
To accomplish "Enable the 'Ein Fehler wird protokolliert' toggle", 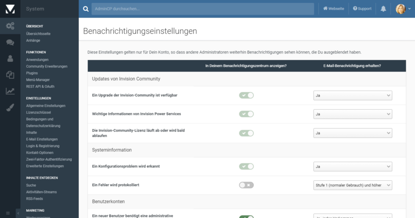I will [x=246, y=185].
